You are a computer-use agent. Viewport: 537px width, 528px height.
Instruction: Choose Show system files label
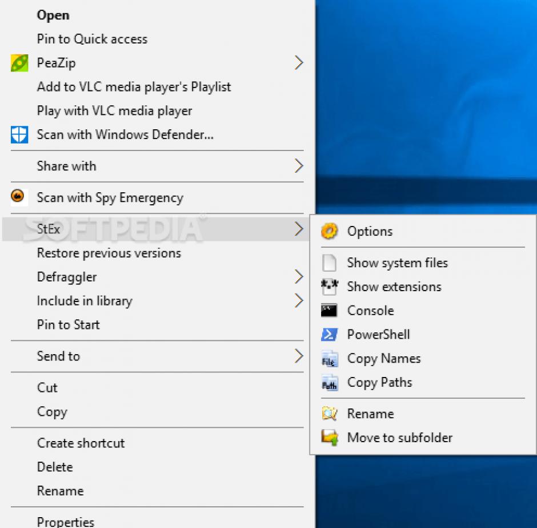398,263
